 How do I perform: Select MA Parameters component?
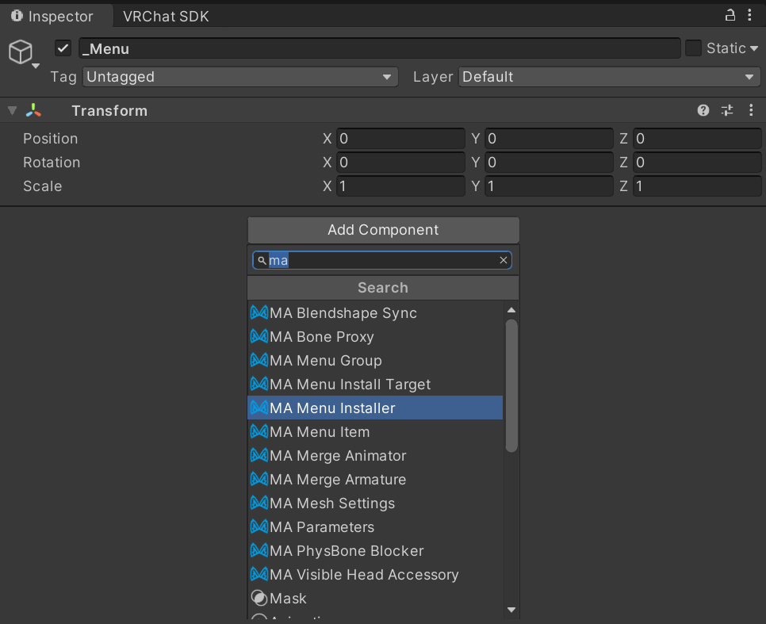(x=375, y=526)
